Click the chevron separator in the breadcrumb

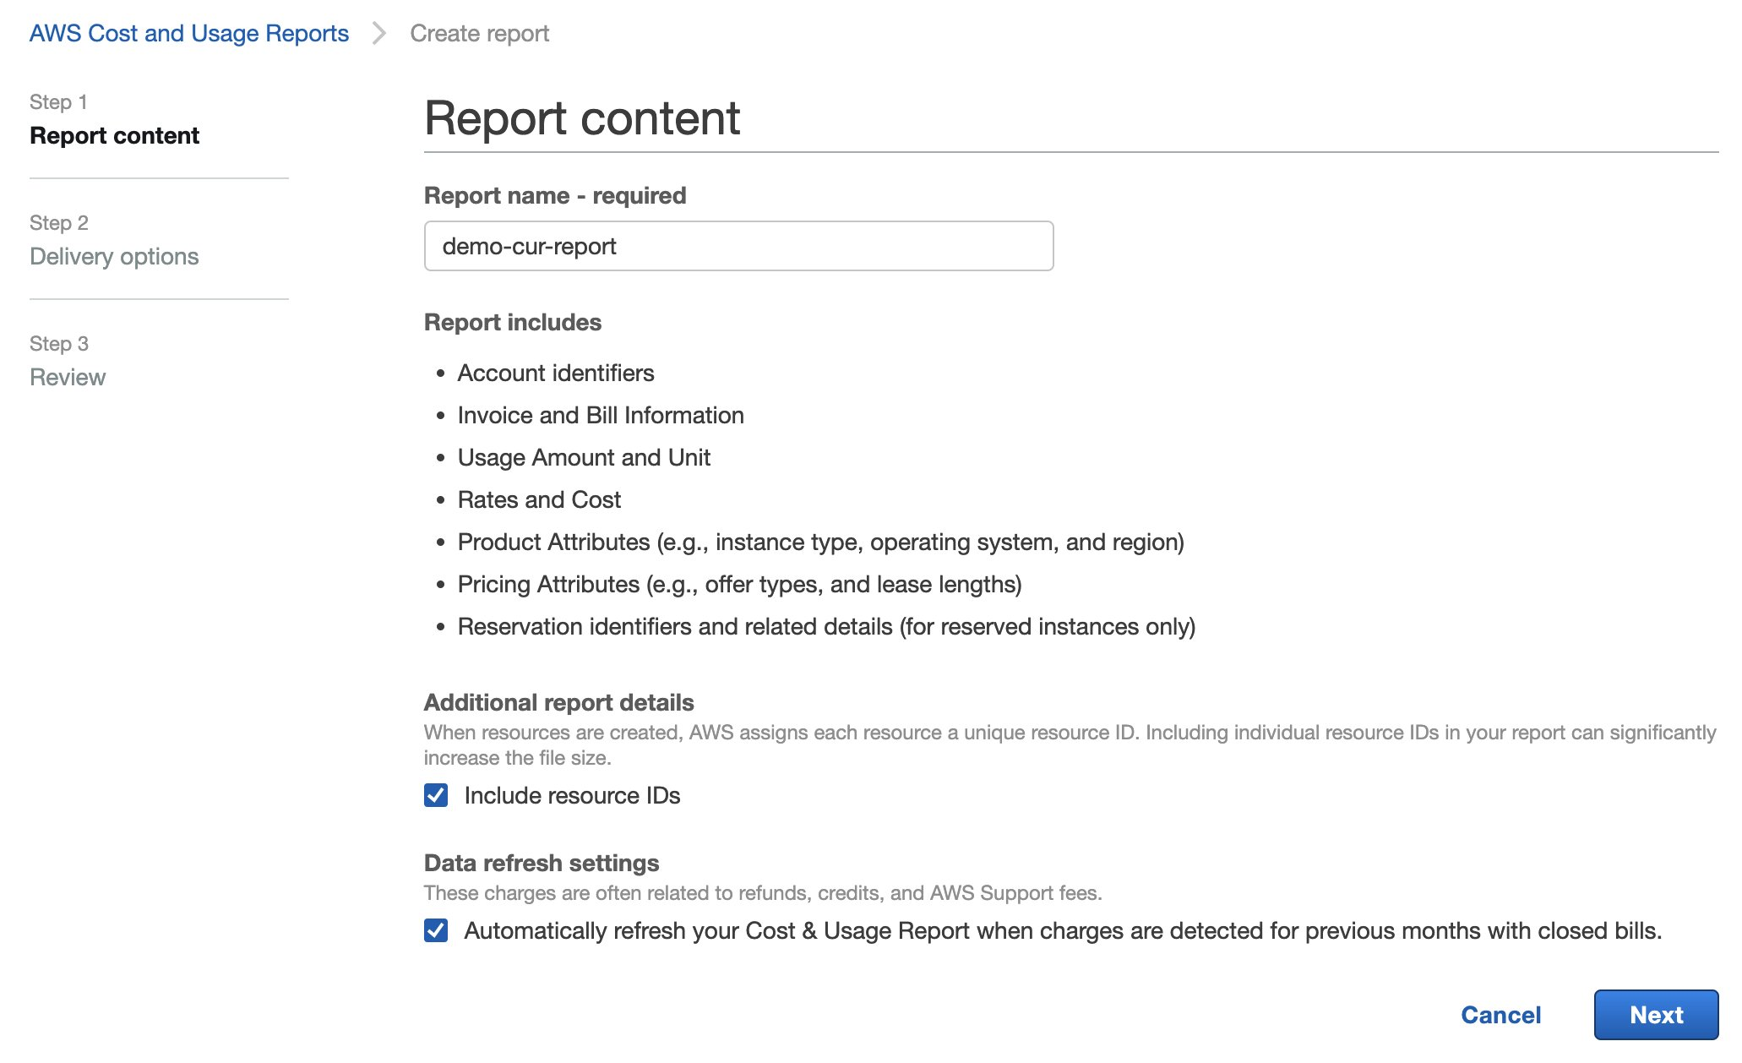pyautogui.click(x=378, y=33)
